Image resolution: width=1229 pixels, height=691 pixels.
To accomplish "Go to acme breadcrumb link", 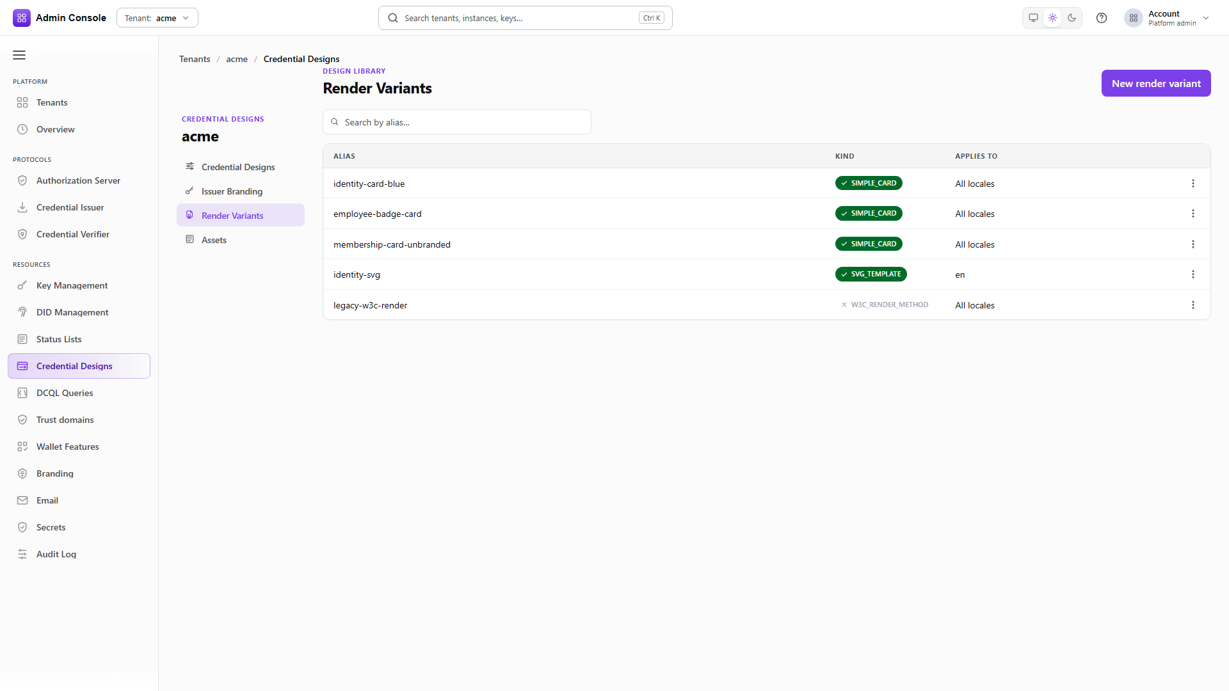I will [237, 59].
